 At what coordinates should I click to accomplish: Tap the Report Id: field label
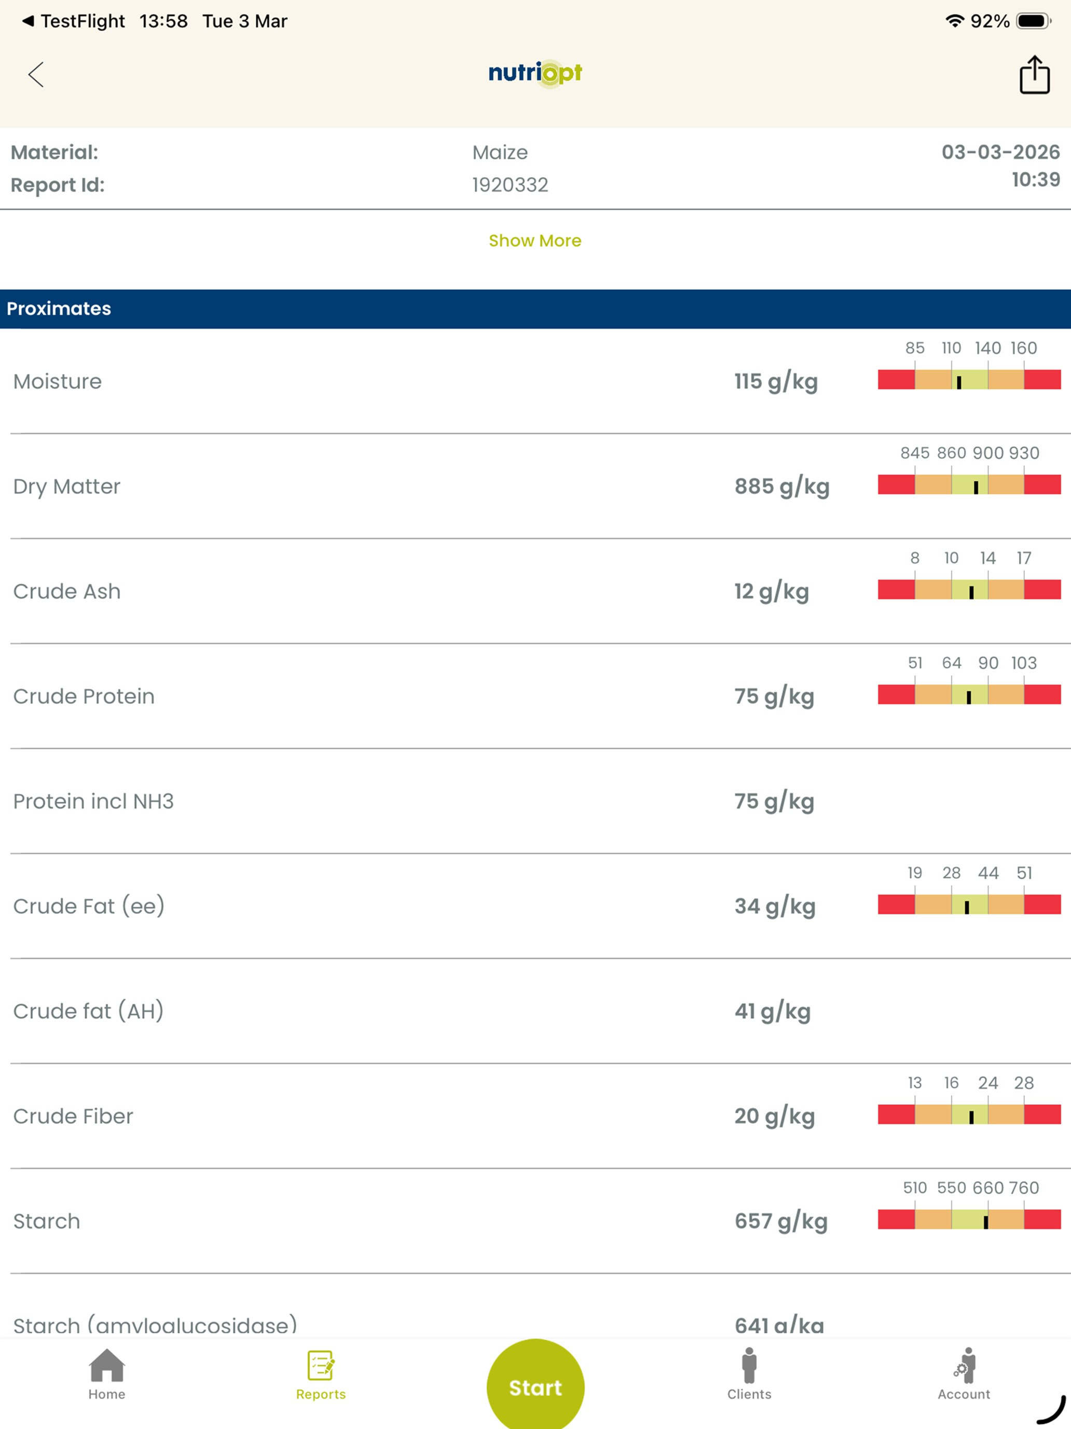(x=58, y=185)
